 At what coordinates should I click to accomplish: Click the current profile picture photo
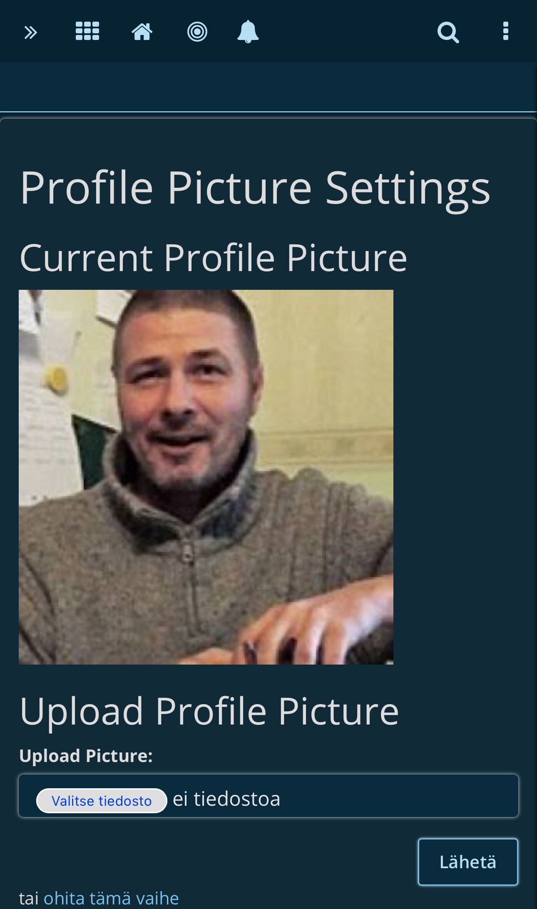(x=206, y=477)
